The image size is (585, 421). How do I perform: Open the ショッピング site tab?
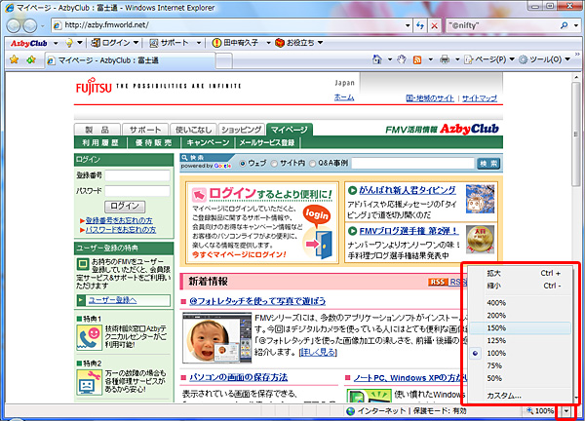(242, 130)
